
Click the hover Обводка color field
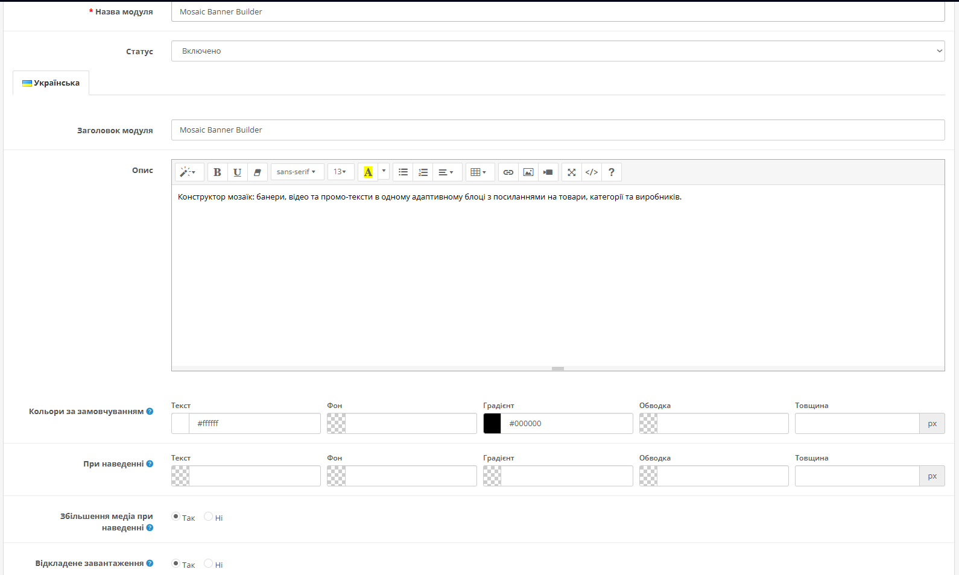[723, 476]
